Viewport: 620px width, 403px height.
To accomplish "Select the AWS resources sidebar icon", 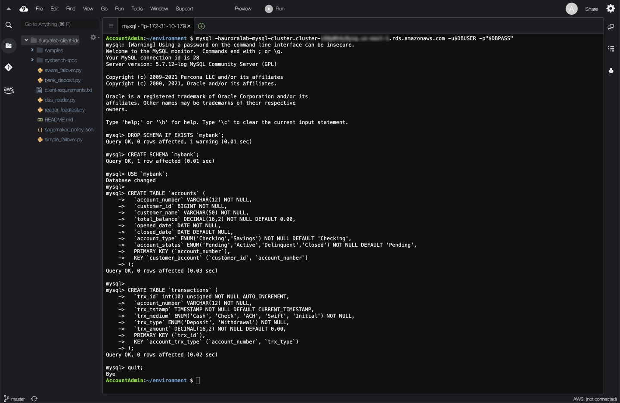I will point(9,90).
